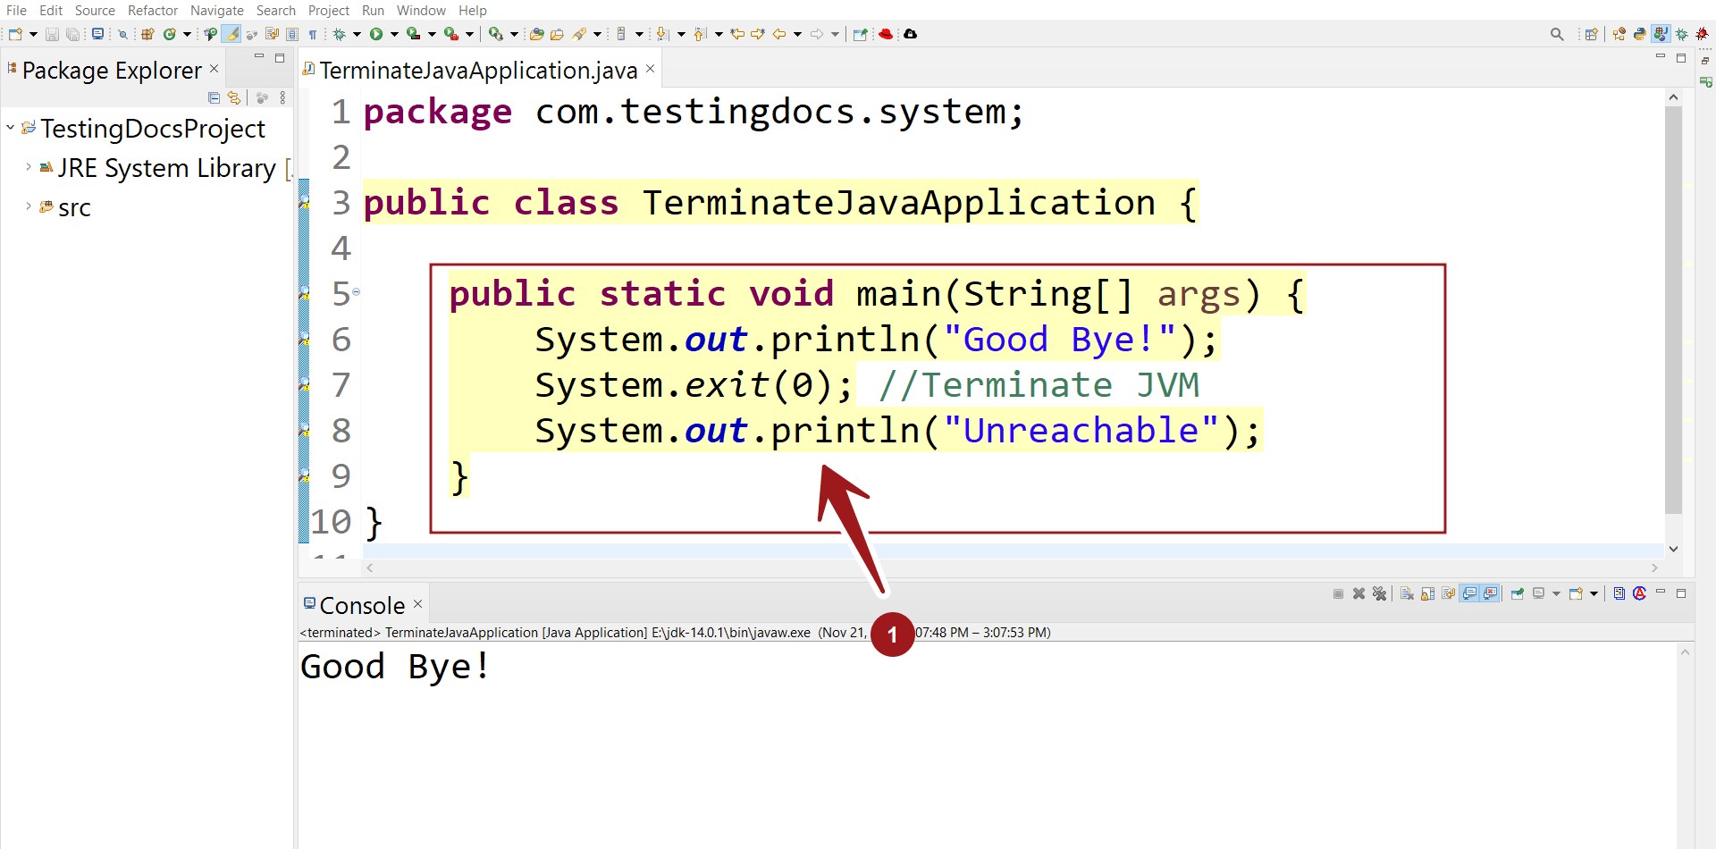Terminate the launch from the Console toolbar
The image size is (1716, 849).
coord(1338,593)
